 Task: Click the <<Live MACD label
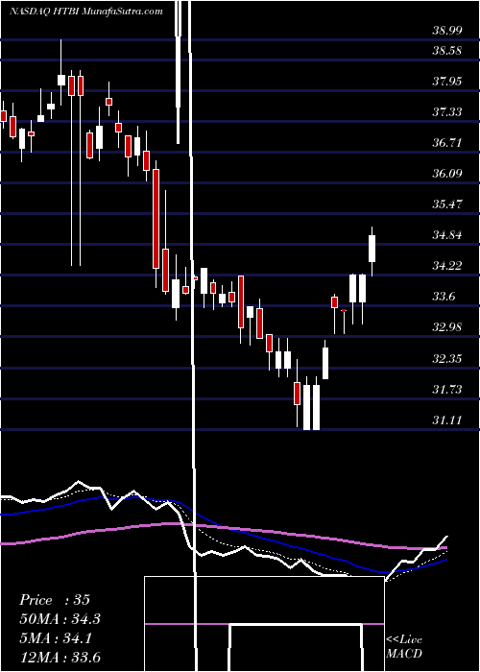coord(404,647)
